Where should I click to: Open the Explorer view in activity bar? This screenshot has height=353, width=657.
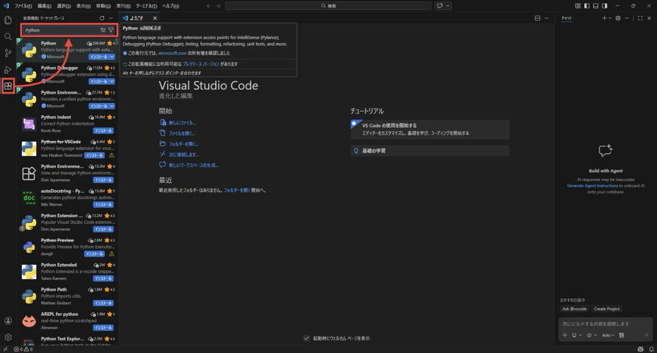click(x=8, y=20)
